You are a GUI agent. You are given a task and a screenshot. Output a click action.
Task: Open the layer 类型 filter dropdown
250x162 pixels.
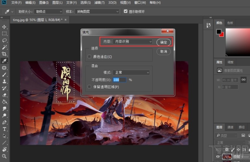pos(226,135)
